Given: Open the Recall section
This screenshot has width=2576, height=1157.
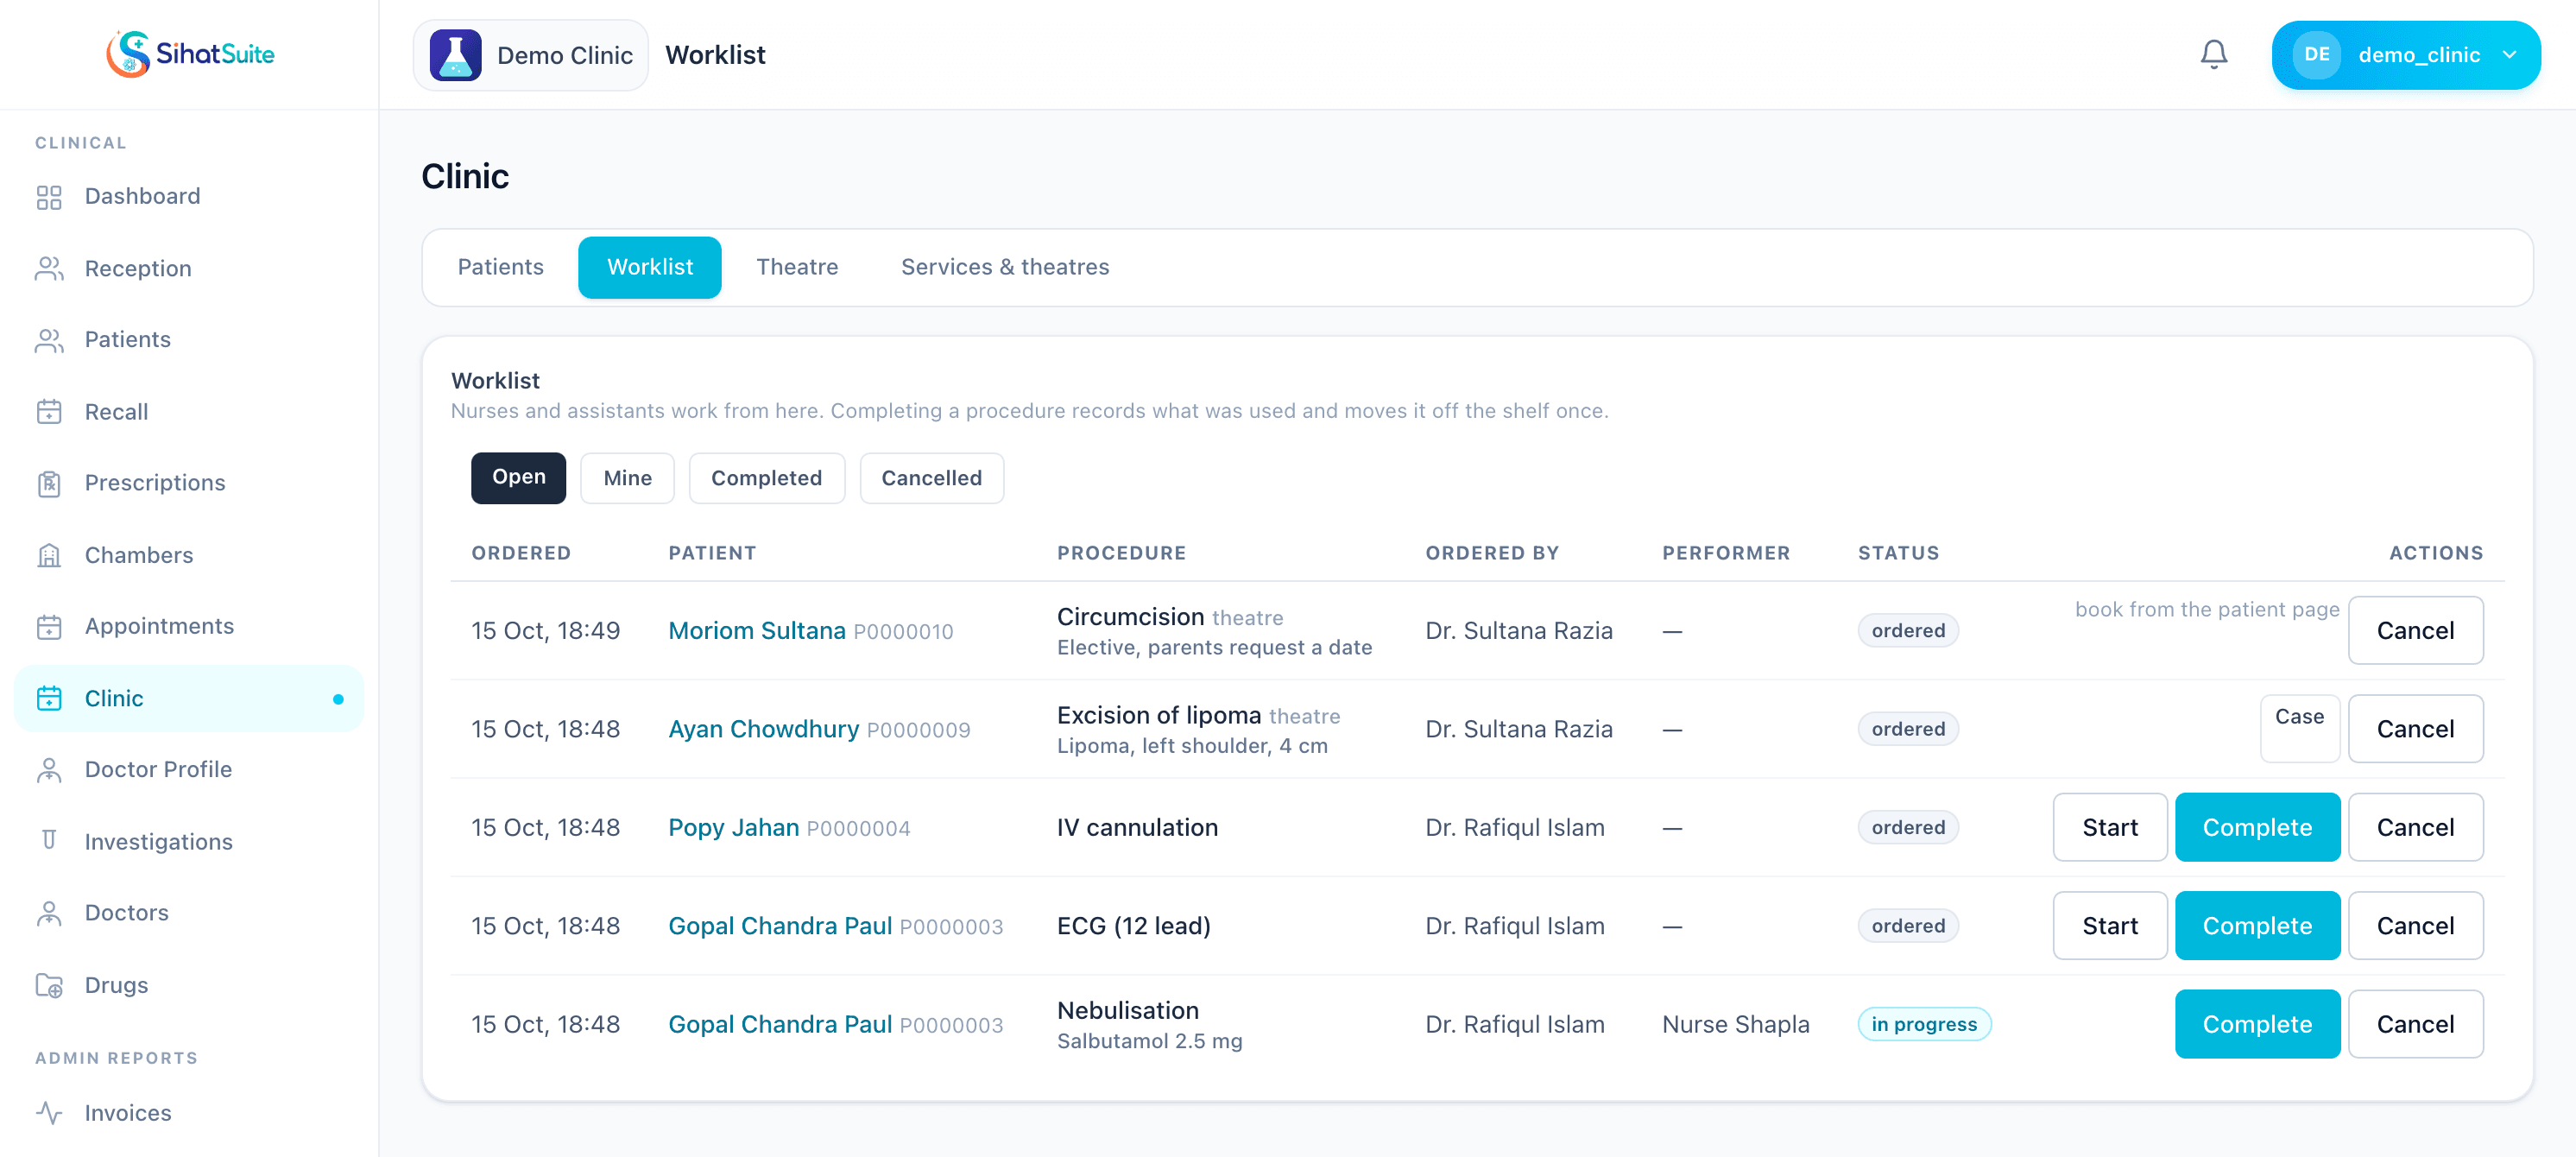Looking at the screenshot, I should 189,411.
